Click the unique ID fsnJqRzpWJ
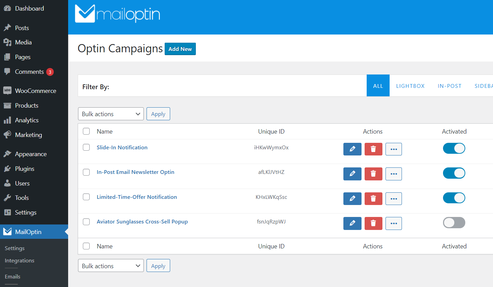Image resolution: width=493 pixels, height=287 pixels. [x=271, y=222]
